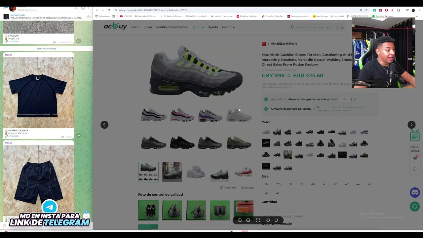Toggle fullscreen in the image viewer toolbar
Screen dimensions: 423x238
pos(258,220)
